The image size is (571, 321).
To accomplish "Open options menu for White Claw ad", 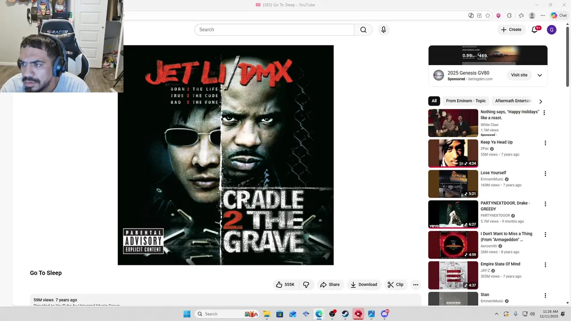I will (x=544, y=113).
